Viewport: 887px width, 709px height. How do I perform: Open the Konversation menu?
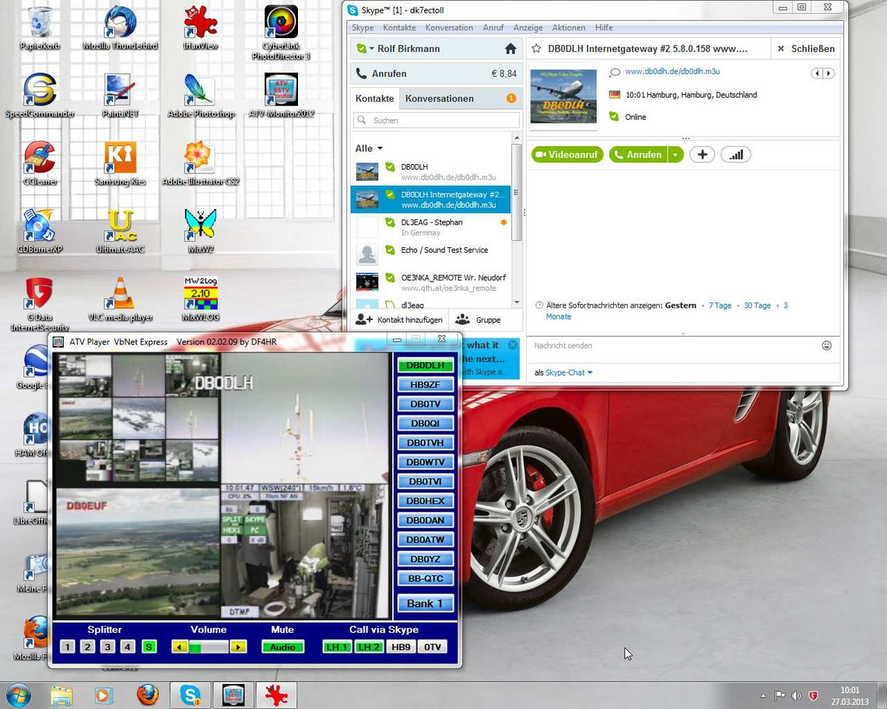coord(449,28)
